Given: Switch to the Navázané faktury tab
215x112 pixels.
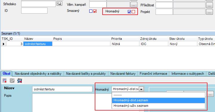Looking at the screenshot, I should click(x=123, y=74).
